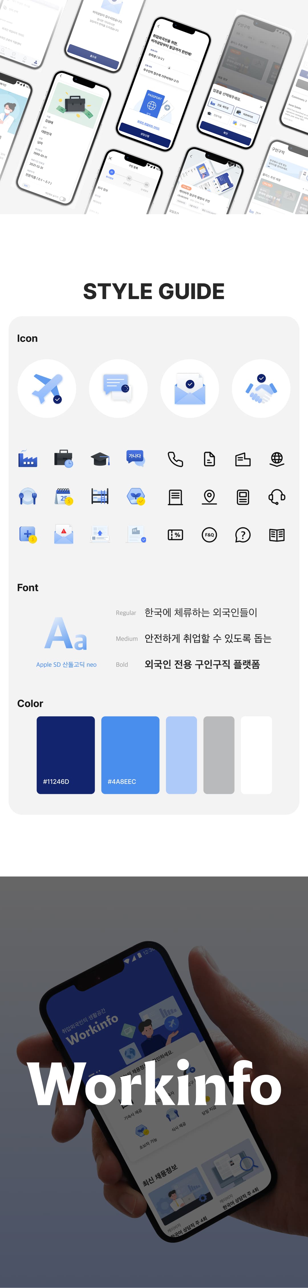
Task: Select the plate with fork and spoon icon
Action: click(x=27, y=496)
